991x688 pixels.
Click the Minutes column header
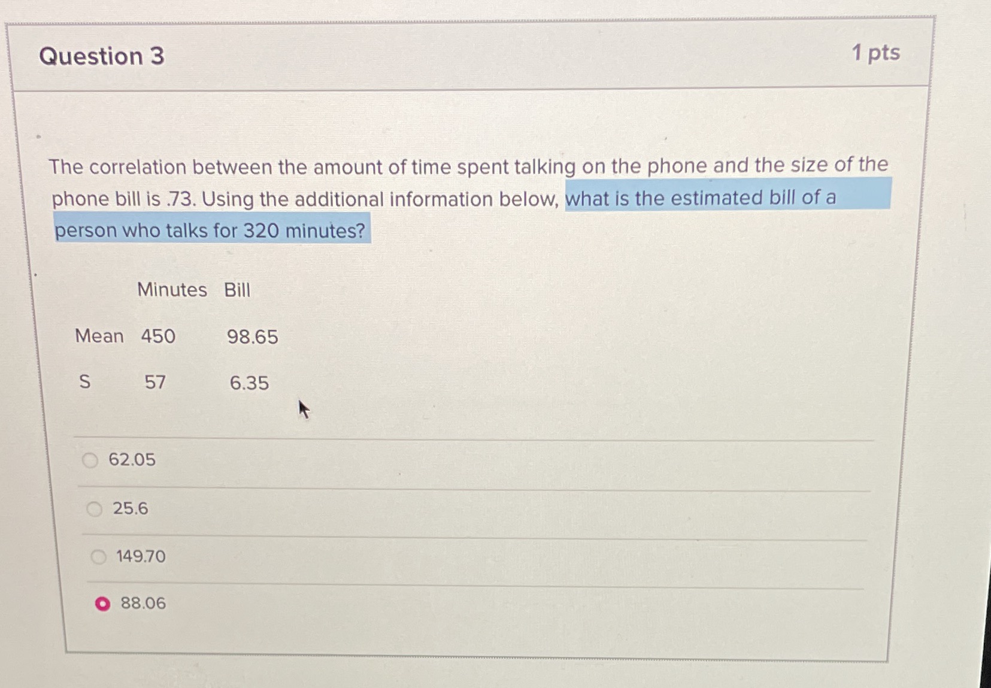172,290
